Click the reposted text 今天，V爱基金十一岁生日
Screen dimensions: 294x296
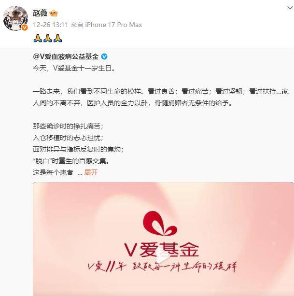point(74,68)
